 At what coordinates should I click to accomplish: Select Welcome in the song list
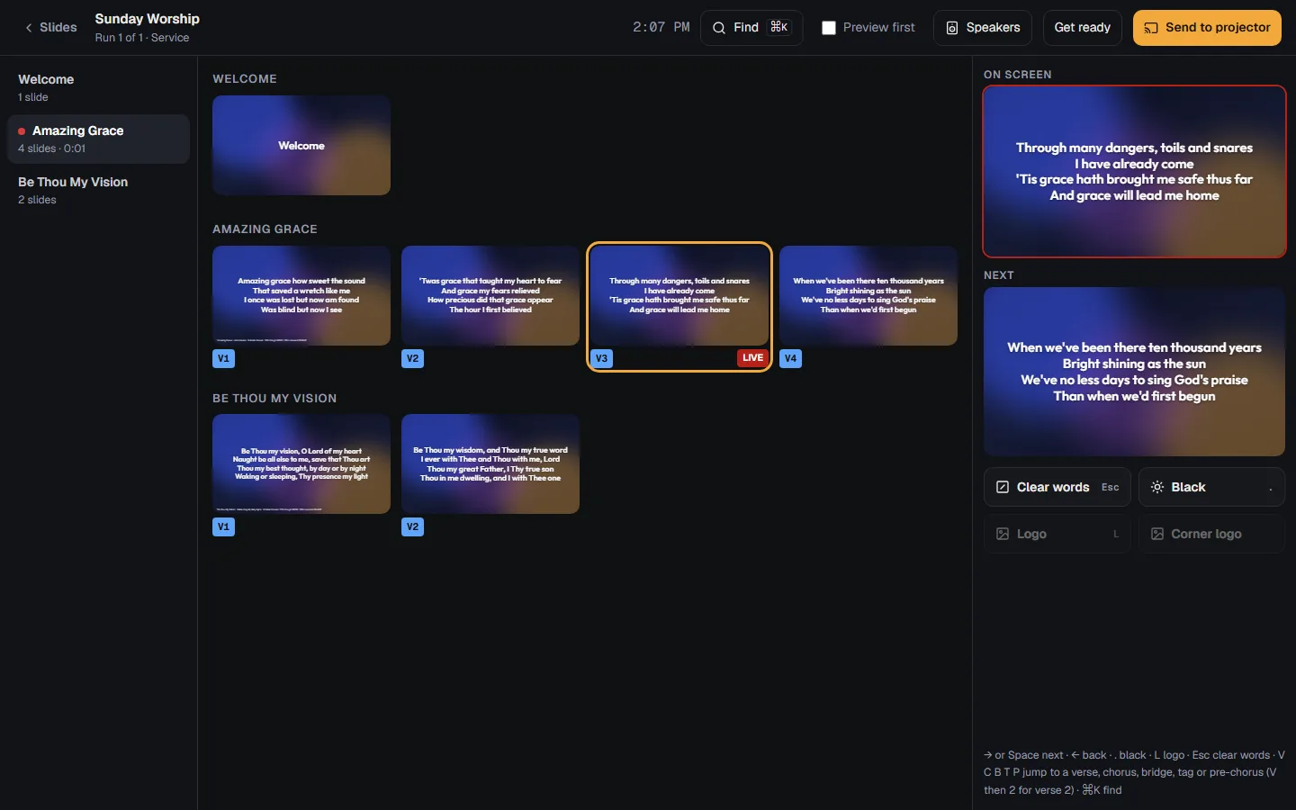[x=98, y=87]
